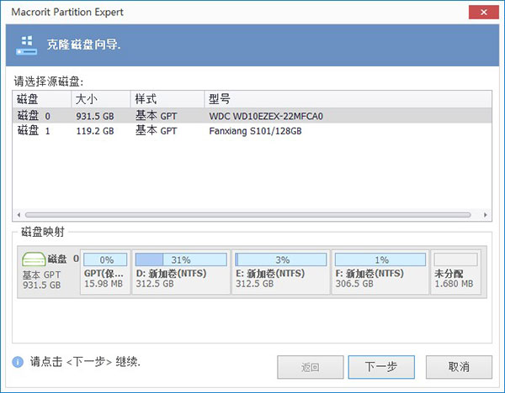The image size is (505, 393).
Task: Click the Fanxiang S101/128GB model text
Action: coord(255,131)
